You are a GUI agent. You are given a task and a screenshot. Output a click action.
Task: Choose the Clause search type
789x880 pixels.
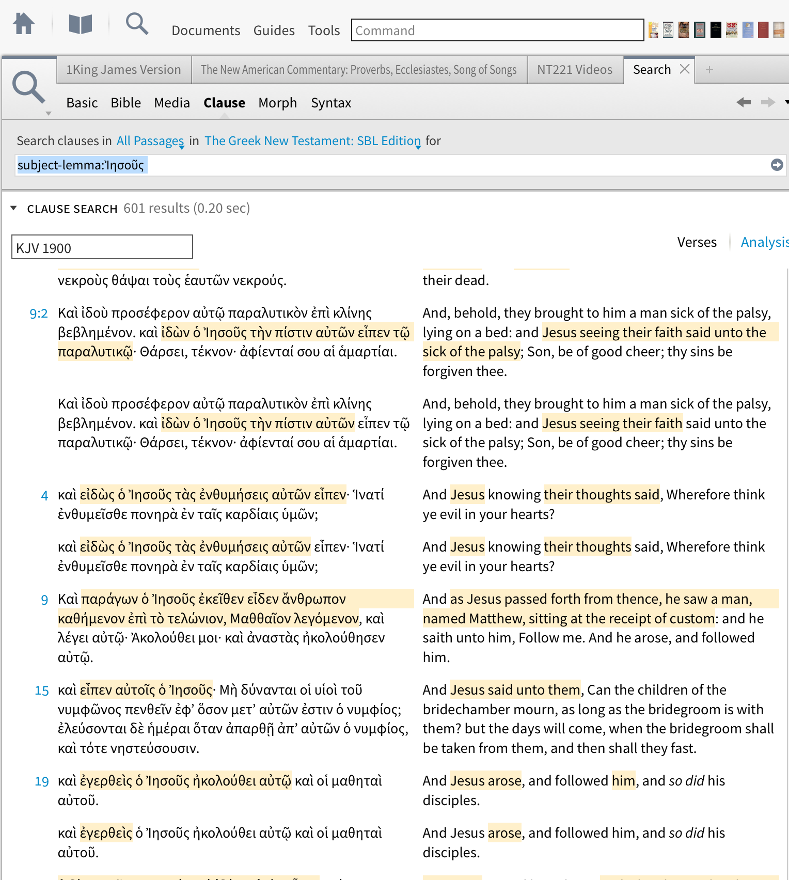(x=224, y=103)
